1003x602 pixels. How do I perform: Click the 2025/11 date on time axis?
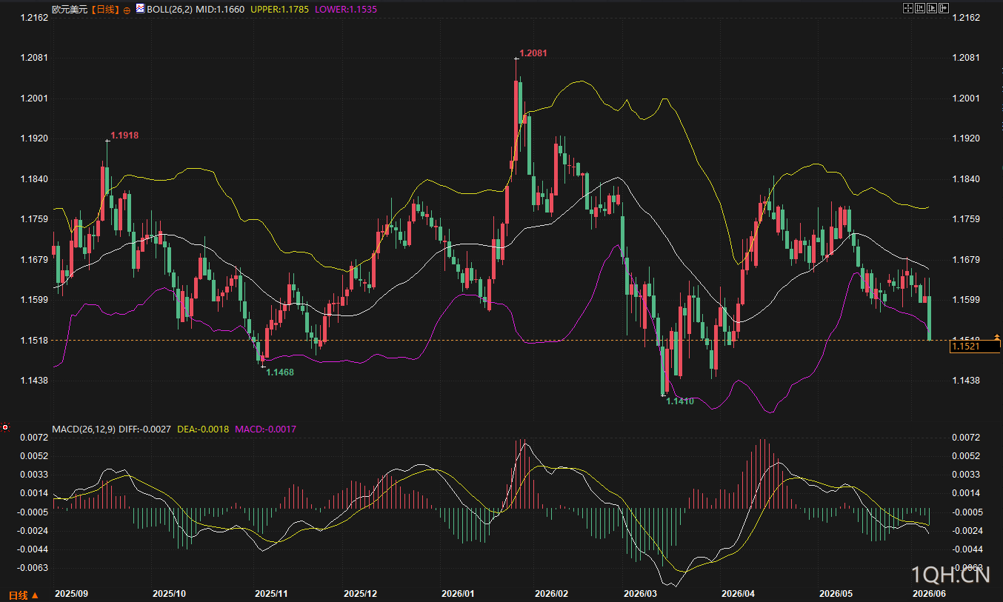(271, 594)
